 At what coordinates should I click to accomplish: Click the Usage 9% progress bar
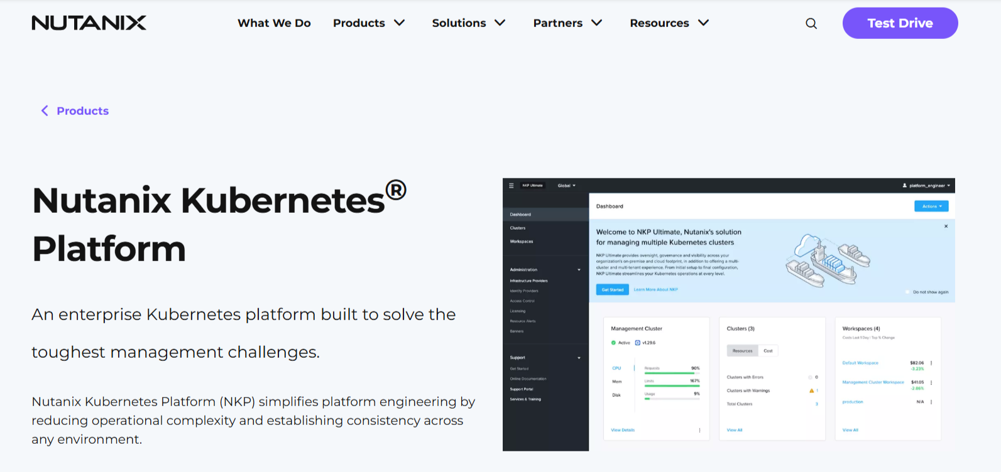point(672,399)
